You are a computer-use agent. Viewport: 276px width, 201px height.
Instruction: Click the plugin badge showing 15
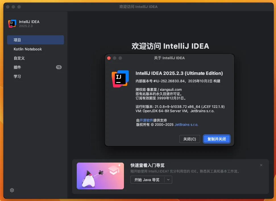point(59,67)
